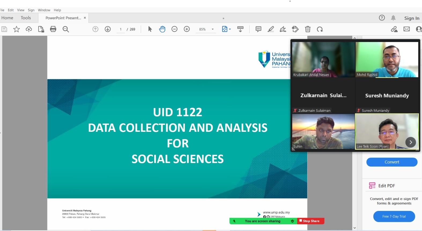Click the slide title text UID 1122
The width and height of the screenshot is (422, 231).
tap(177, 112)
